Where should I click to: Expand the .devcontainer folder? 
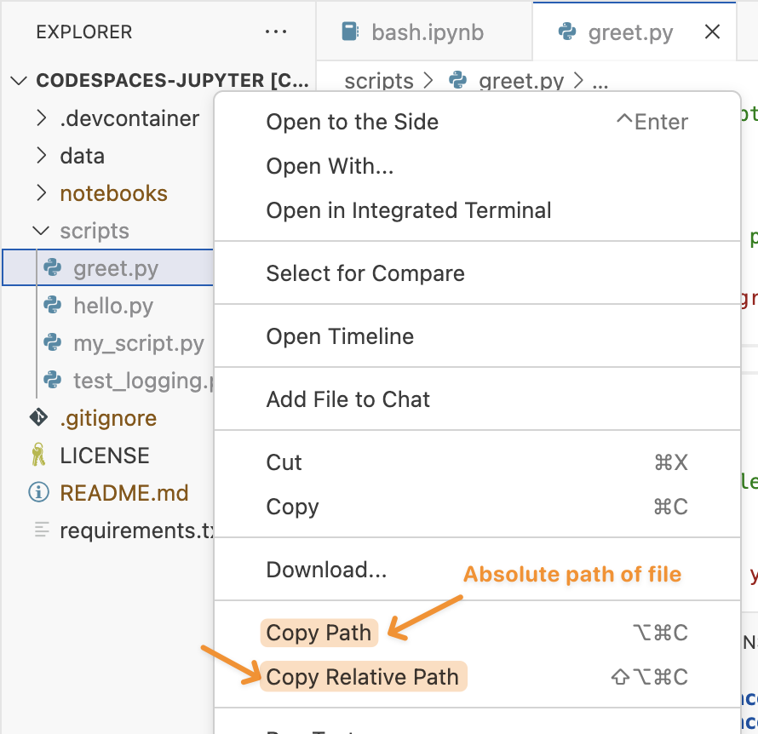(41, 118)
